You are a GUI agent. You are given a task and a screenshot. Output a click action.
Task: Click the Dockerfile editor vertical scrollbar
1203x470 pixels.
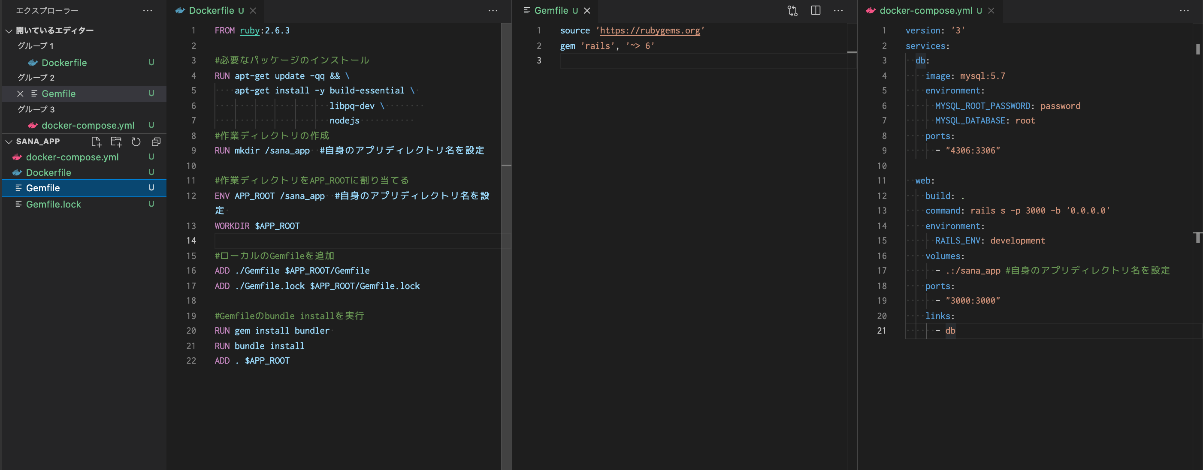click(506, 247)
